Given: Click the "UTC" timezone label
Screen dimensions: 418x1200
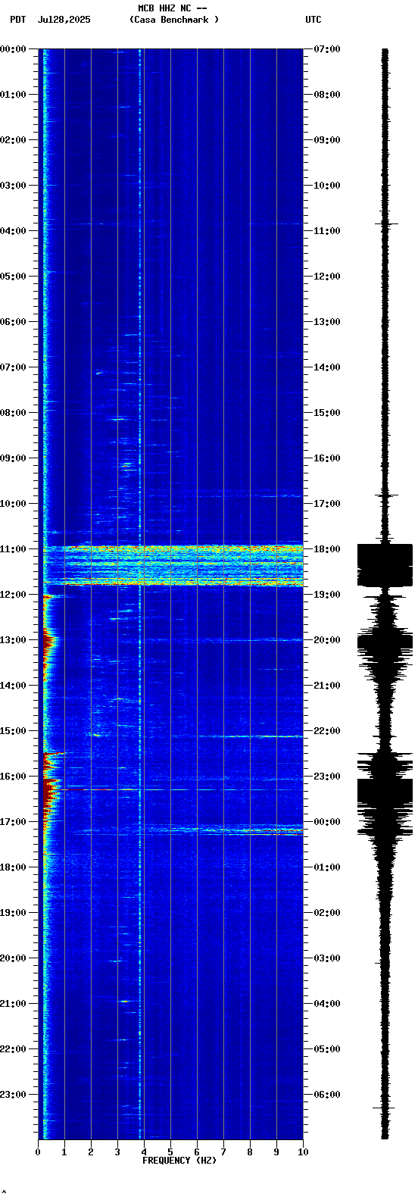Looking at the screenshot, I should (313, 20).
